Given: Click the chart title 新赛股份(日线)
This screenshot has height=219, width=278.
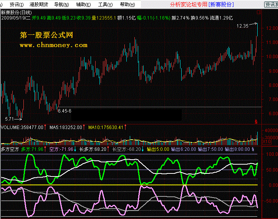Looking at the screenshot, I should [16, 13].
